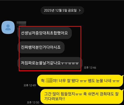The image size is (124, 105).
Task: Open the 2025년 12월 5일 금요일 date pill
Action: [x=62, y=10]
